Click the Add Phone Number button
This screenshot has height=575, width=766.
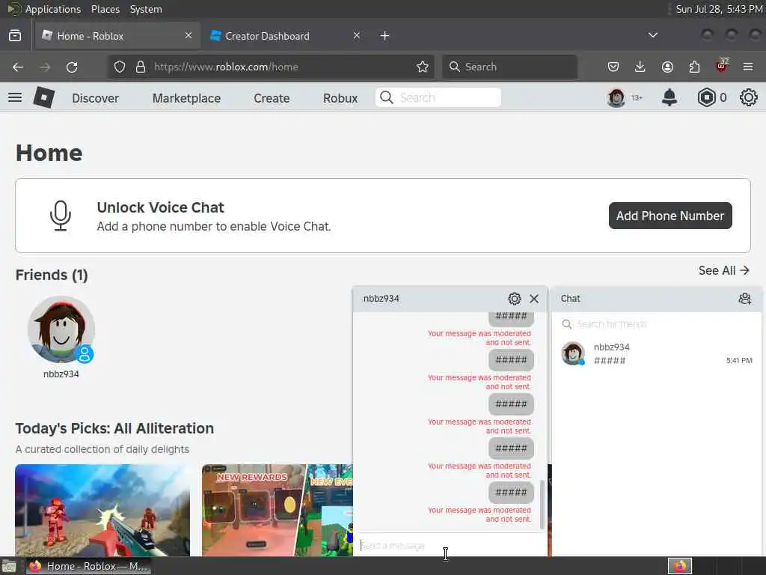click(670, 216)
